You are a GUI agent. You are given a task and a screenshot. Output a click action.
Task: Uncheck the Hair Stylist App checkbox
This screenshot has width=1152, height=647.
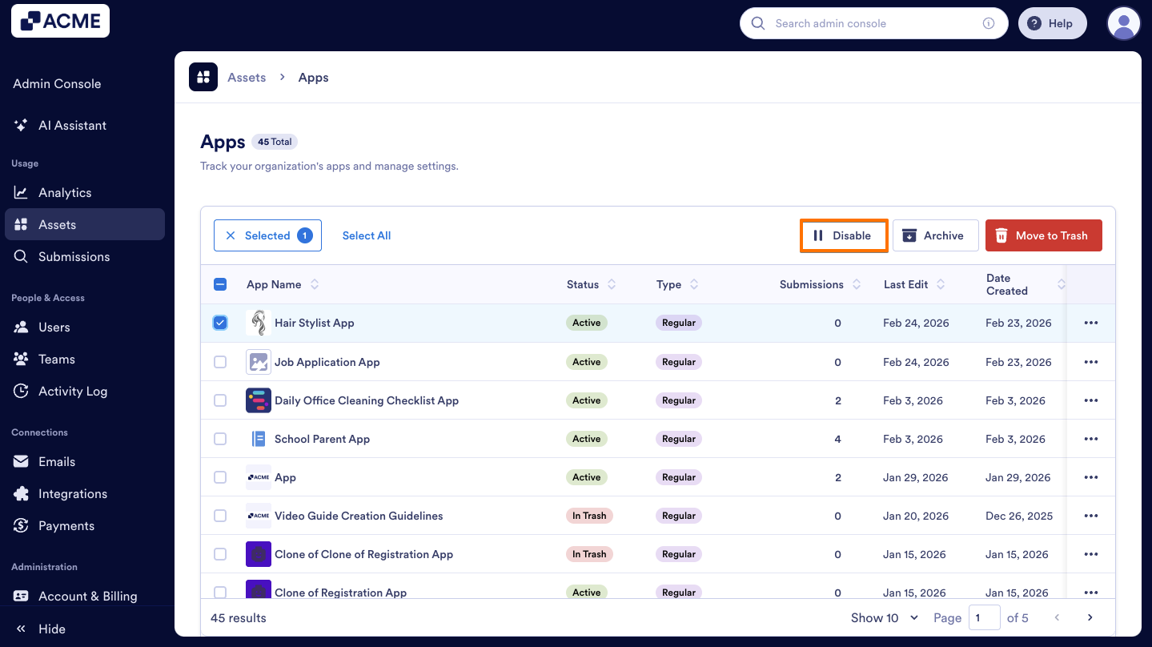coord(220,323)
